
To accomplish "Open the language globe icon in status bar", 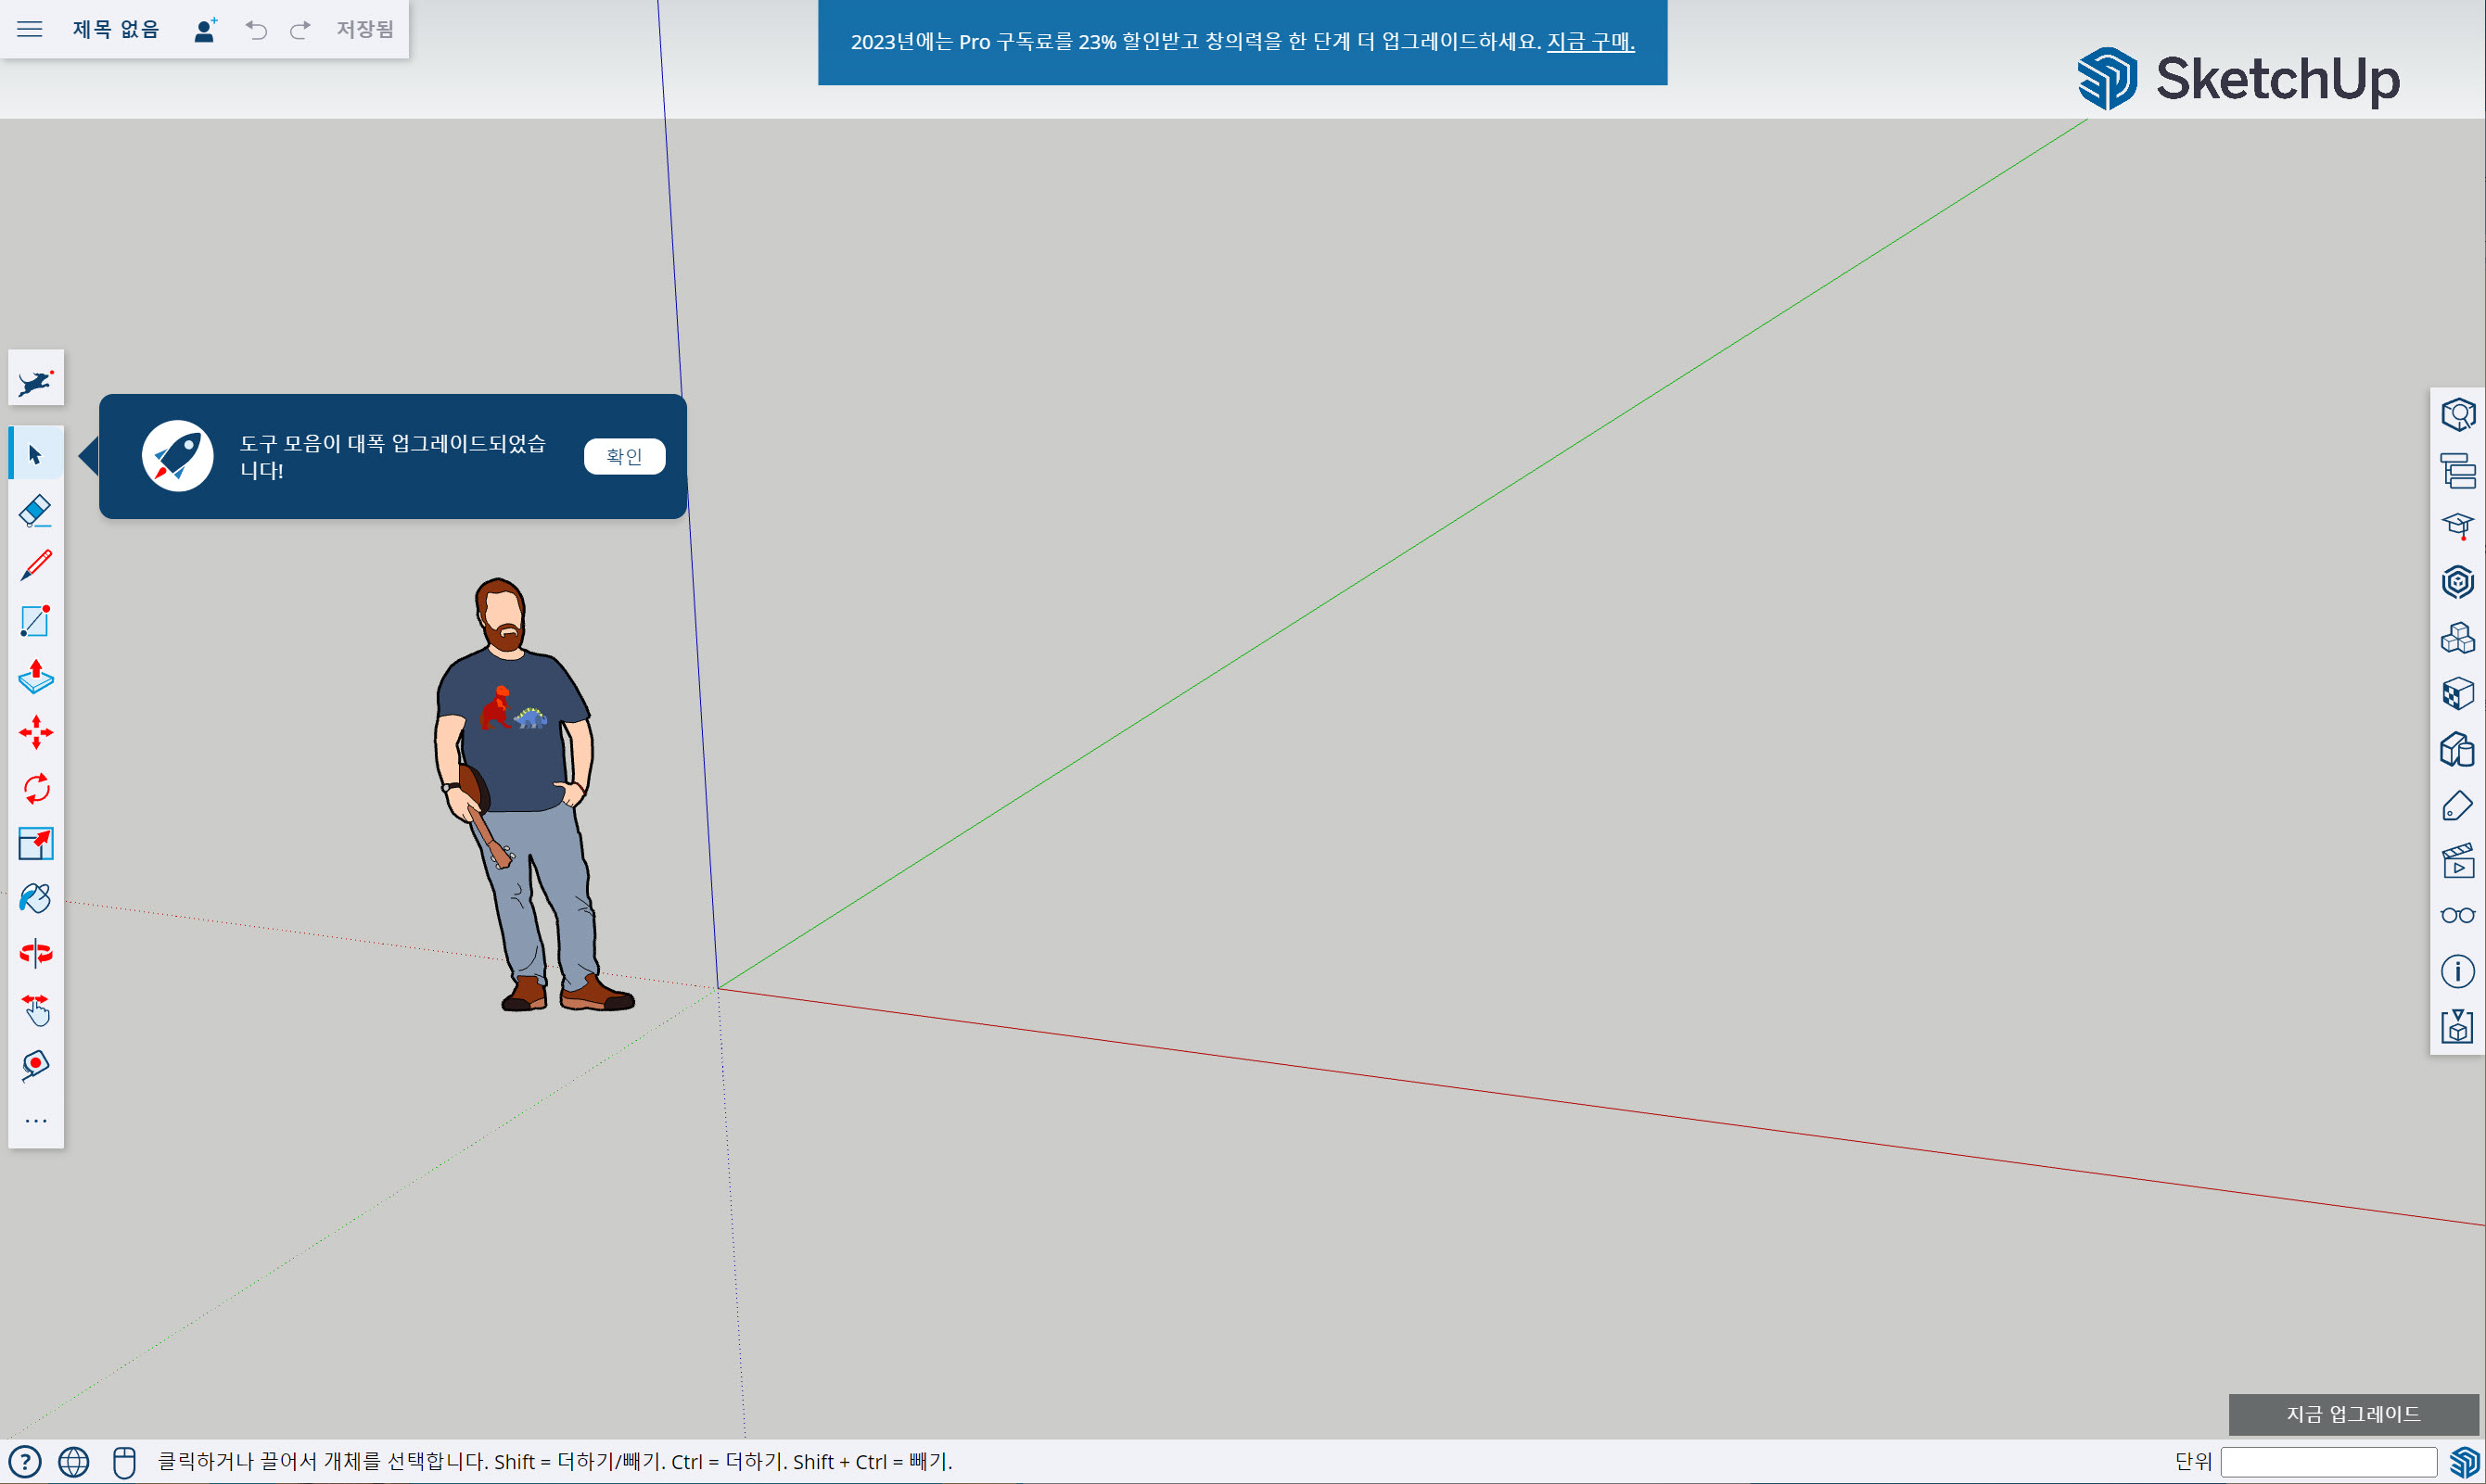I will coord(73,1462).
